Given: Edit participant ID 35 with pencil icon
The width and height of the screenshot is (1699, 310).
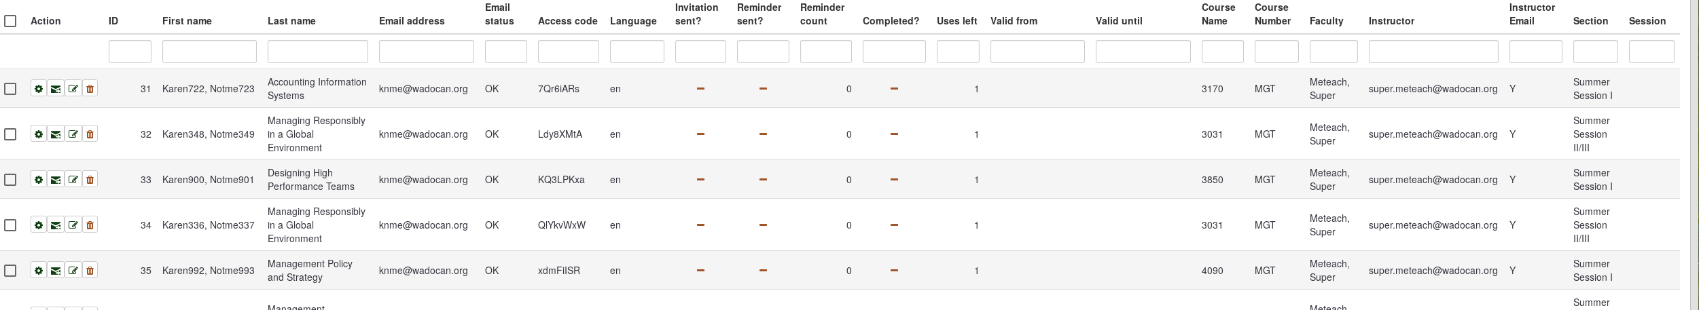Looking at the screenshot, I should [x=73, y=271].
